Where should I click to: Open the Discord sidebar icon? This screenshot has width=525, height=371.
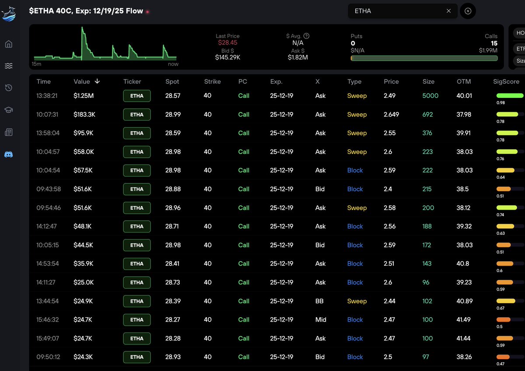pos(9,154)
